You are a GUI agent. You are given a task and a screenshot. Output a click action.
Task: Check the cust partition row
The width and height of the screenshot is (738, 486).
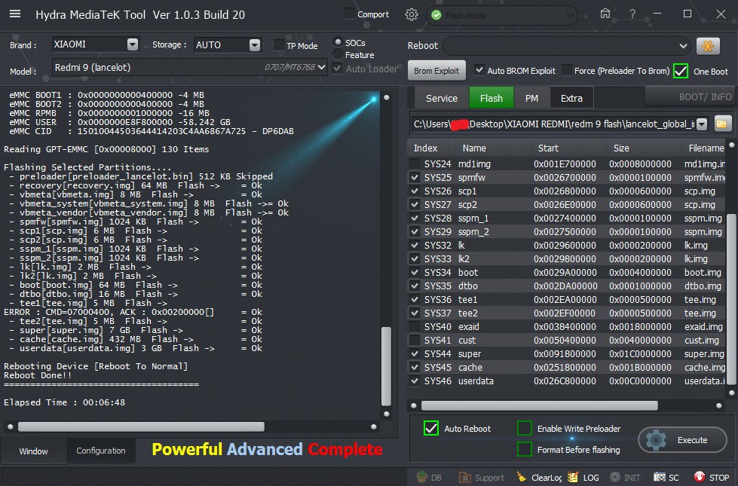pyautogui.click(x=415, y=340)
